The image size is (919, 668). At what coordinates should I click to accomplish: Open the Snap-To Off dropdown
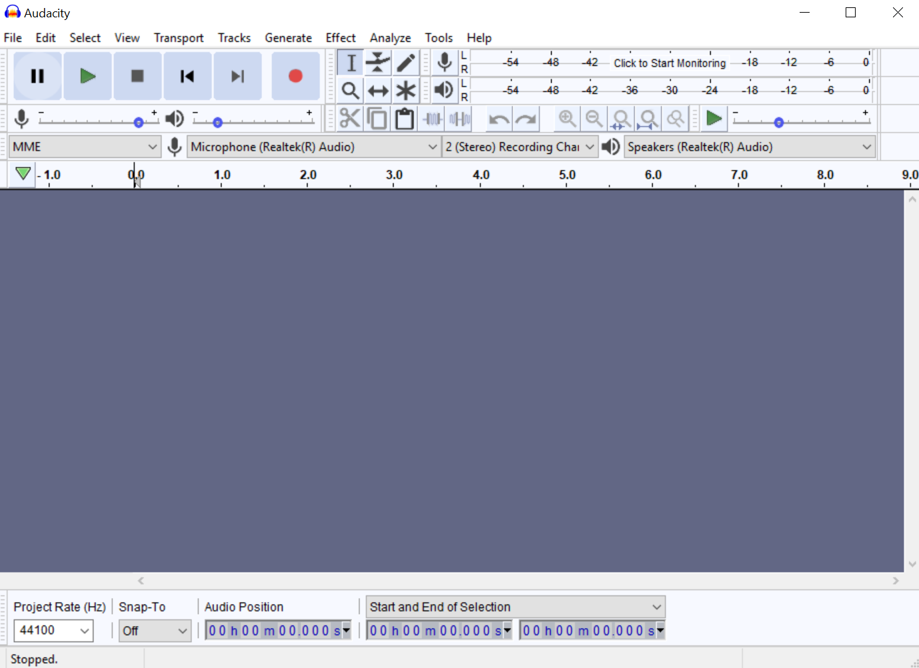click(x=155, y=631)
